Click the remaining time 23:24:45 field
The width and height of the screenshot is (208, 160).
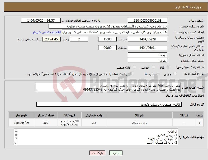(51, 39)
